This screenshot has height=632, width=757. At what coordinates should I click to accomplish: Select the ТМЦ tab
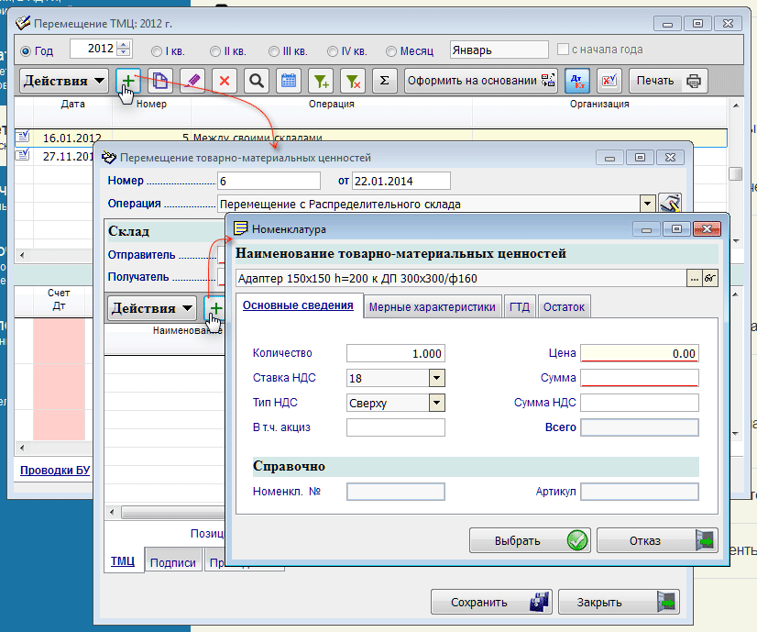point(123,561)
